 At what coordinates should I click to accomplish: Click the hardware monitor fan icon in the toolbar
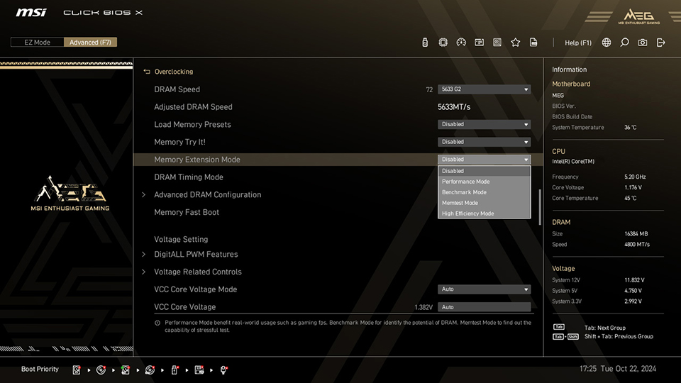[497, 42]
